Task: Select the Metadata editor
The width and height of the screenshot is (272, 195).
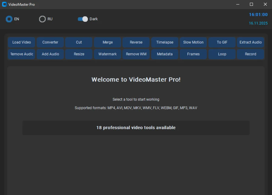Action: pyautogui.click(x=164, y=54)
